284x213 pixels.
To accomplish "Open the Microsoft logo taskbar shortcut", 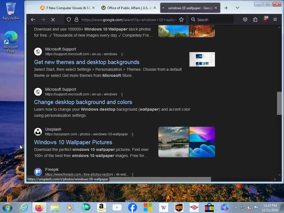I will (x=148, y=207).
